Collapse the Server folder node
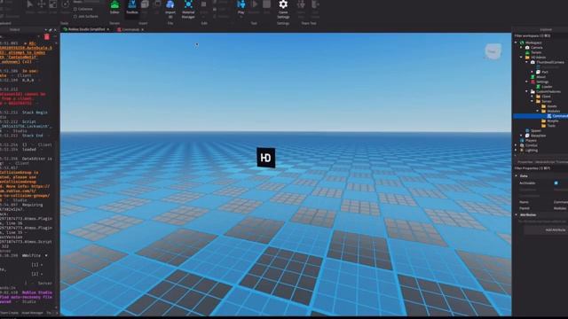 coord(532,101)
